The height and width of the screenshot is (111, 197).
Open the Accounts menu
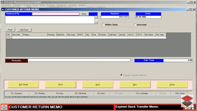[72, 5]
